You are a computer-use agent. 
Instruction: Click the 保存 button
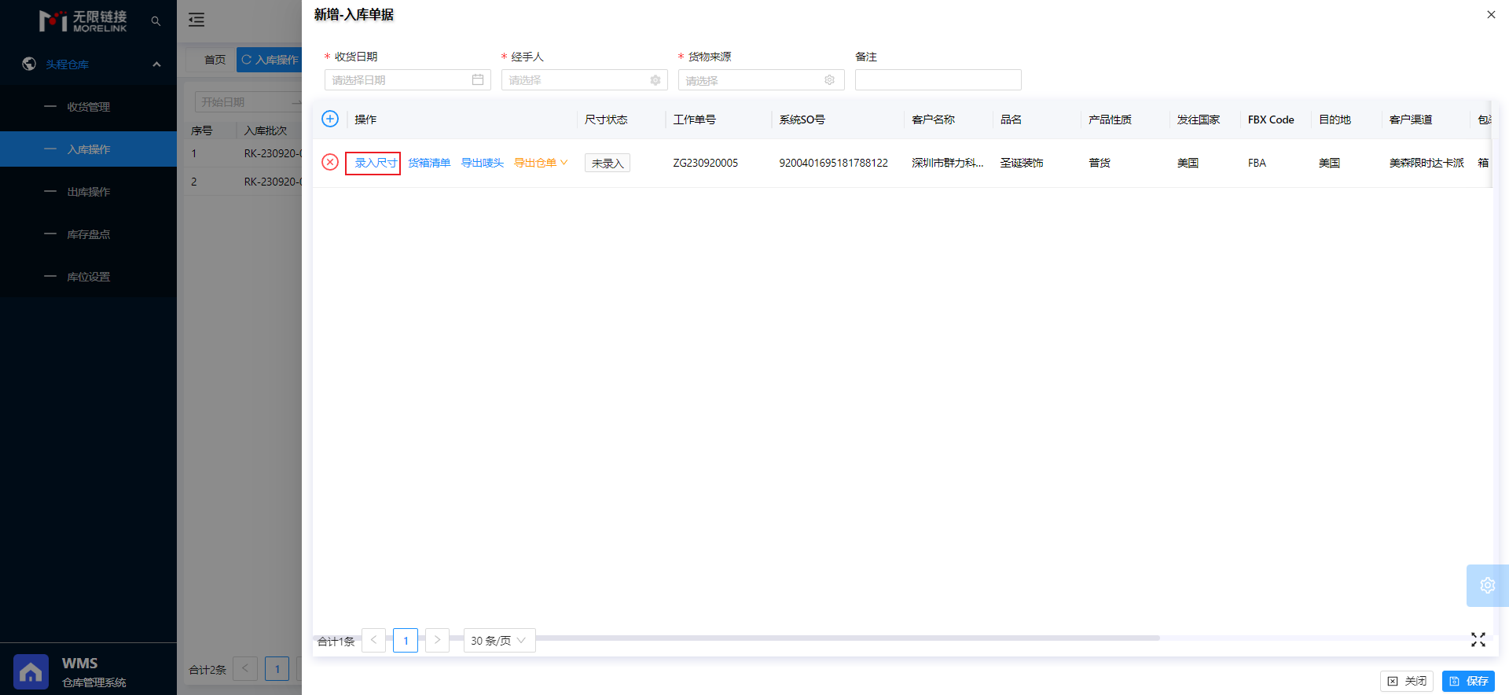pyautogui.click(x=1468, y=681)
